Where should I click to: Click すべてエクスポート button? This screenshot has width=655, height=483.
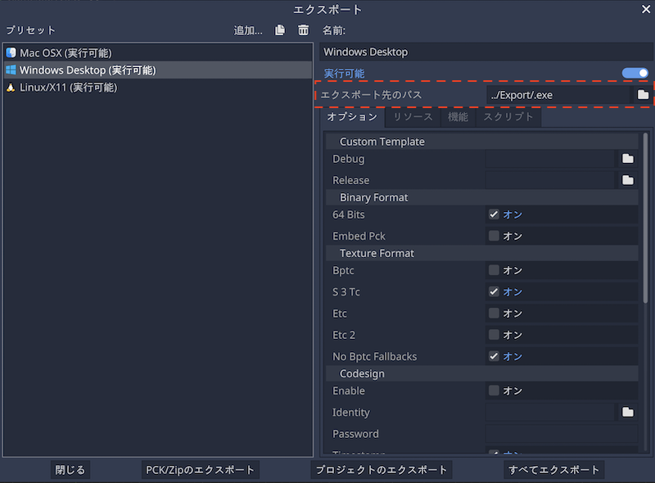coord(554,470)
